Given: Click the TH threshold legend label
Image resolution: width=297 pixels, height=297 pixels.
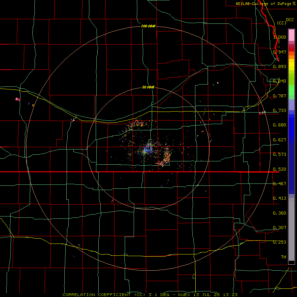Looking at the screenshot, I should tap(283, 257).
